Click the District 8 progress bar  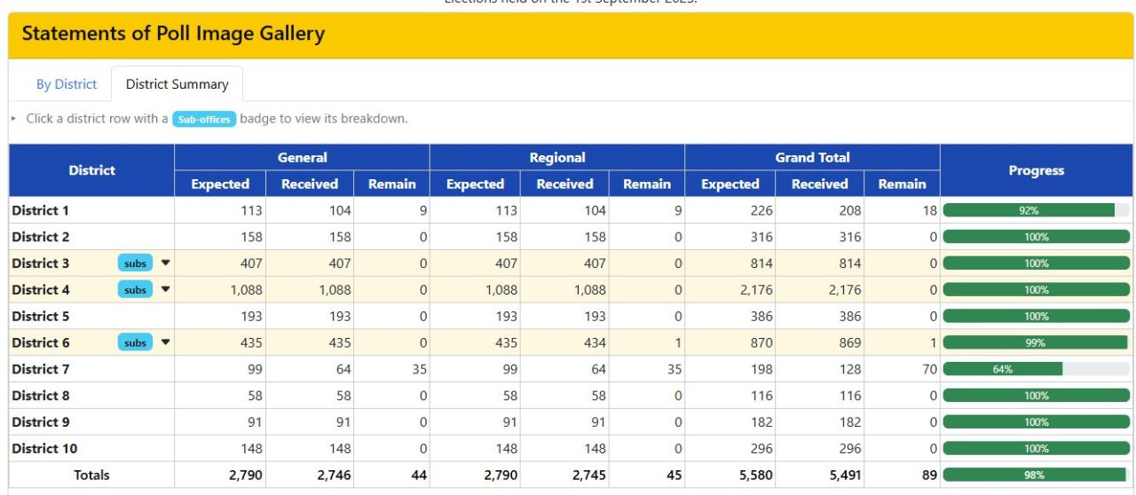tap(1036, 396)
